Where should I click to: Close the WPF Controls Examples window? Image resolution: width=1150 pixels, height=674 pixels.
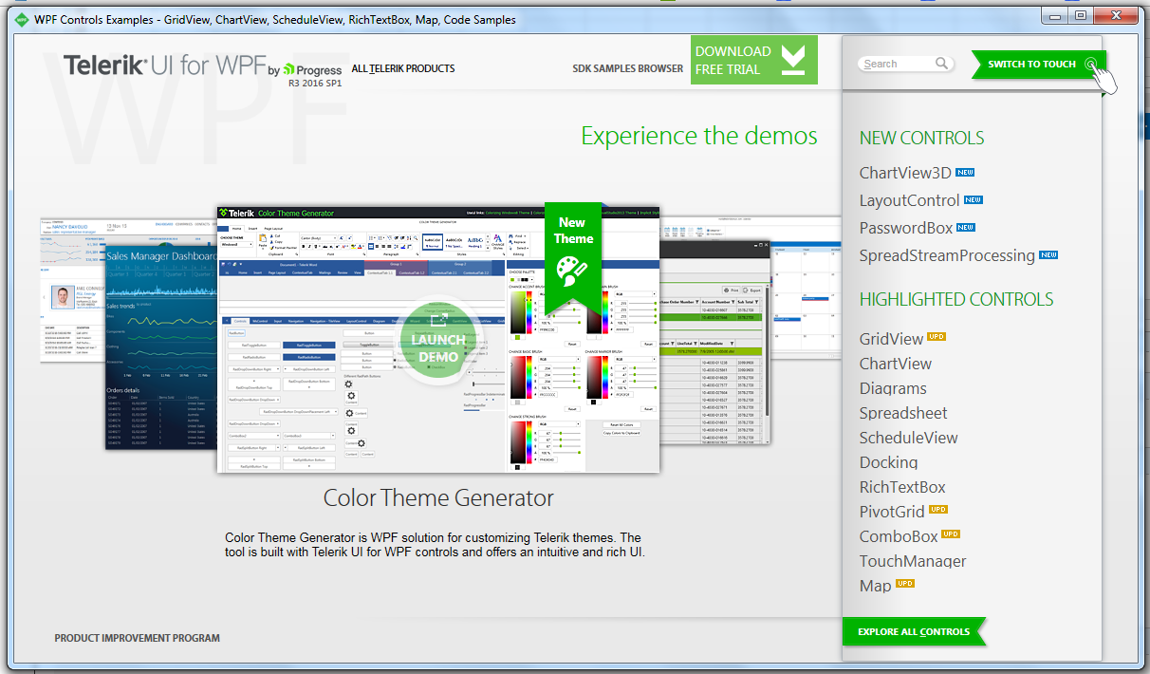click(x=1115, y=16)
